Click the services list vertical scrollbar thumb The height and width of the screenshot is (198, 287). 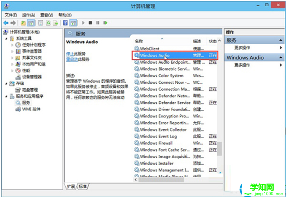(220, 149)
